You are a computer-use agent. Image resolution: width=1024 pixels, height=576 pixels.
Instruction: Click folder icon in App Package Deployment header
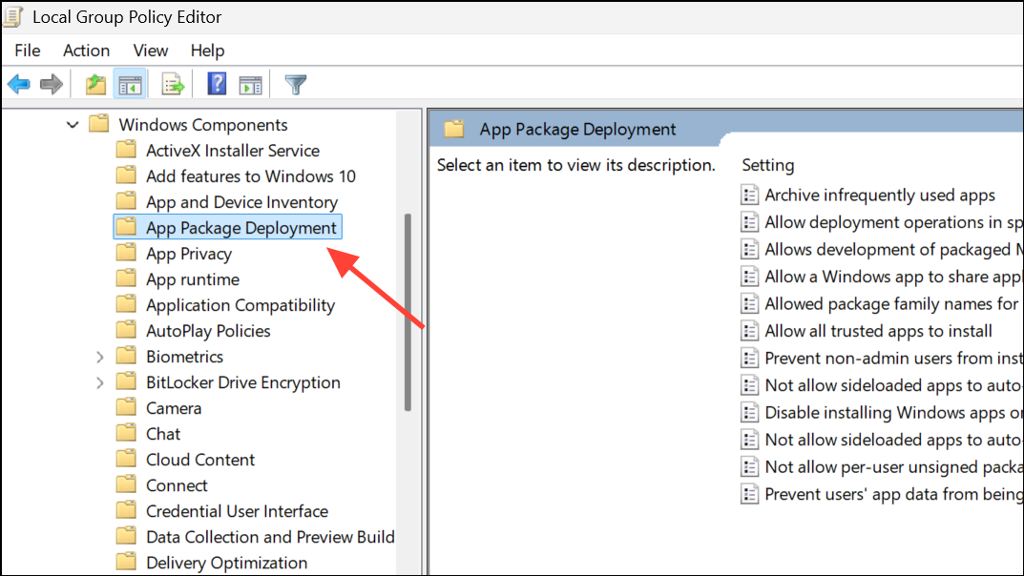tap(454, 129)
